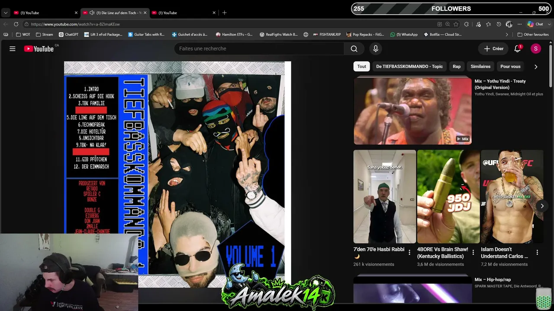This screenshot has width=554, height=311.
Task: Open Pop Repacks FitGirl bookmark
Action: pyautogui.click(x=365, y=35)
